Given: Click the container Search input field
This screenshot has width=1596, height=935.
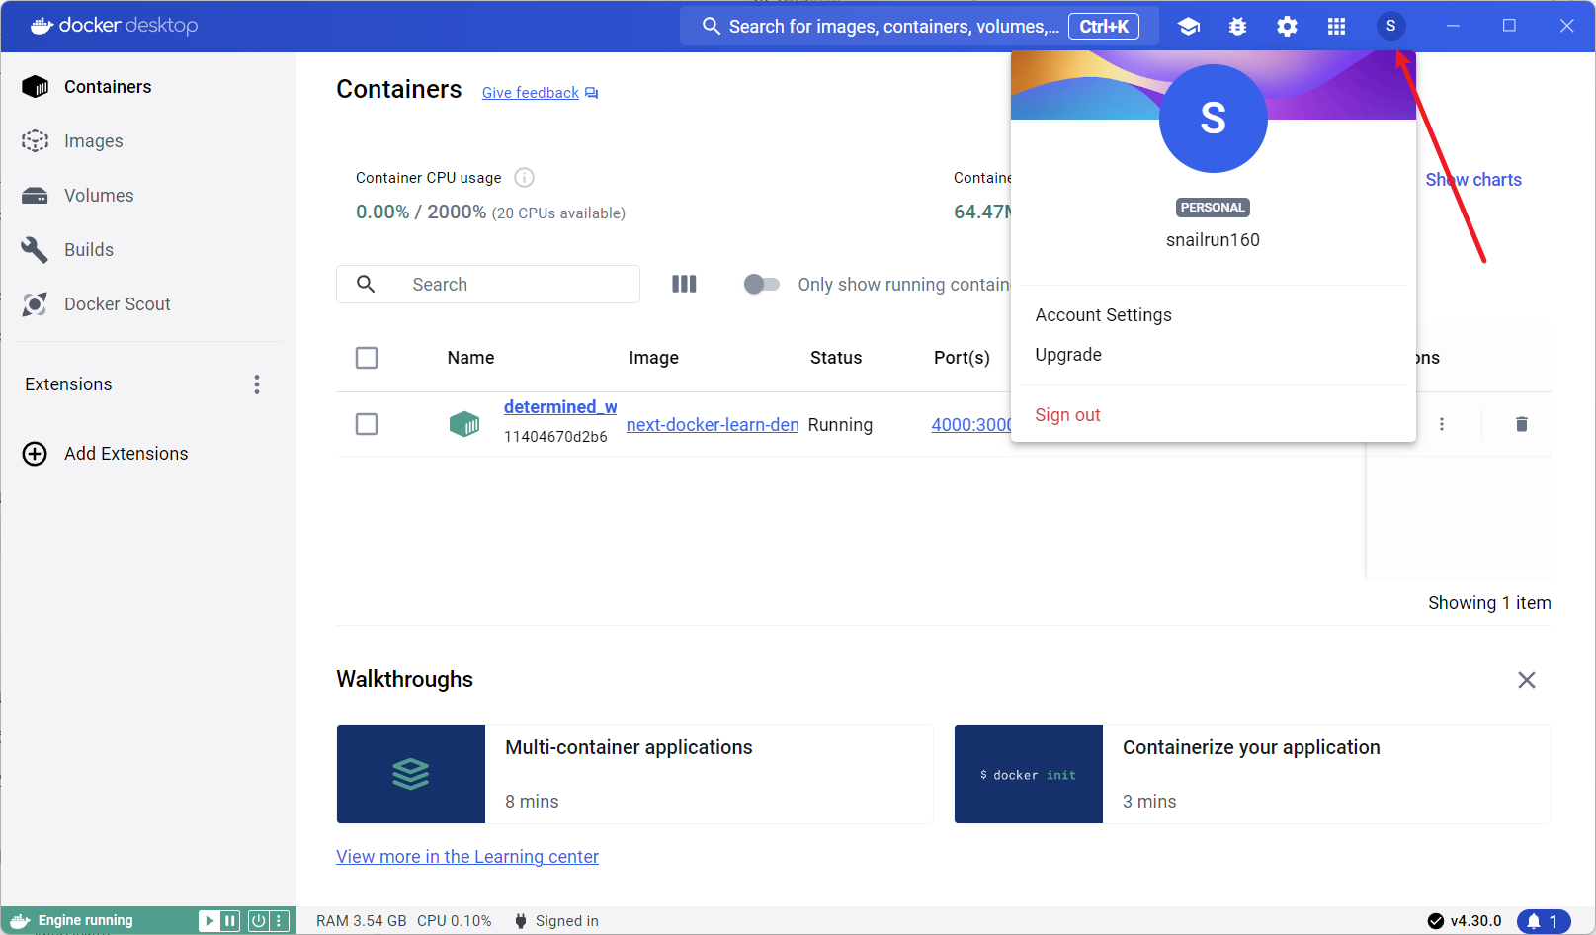Looking at the screenshot, I should 514,285.
